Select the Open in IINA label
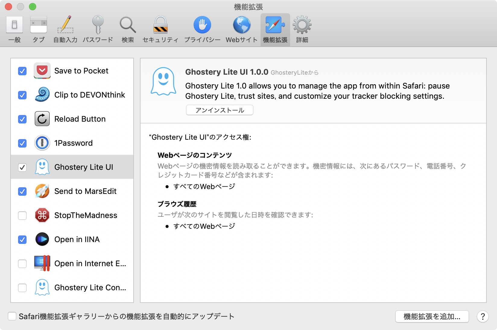Screen dimensions: 497x330 [77, 239]
